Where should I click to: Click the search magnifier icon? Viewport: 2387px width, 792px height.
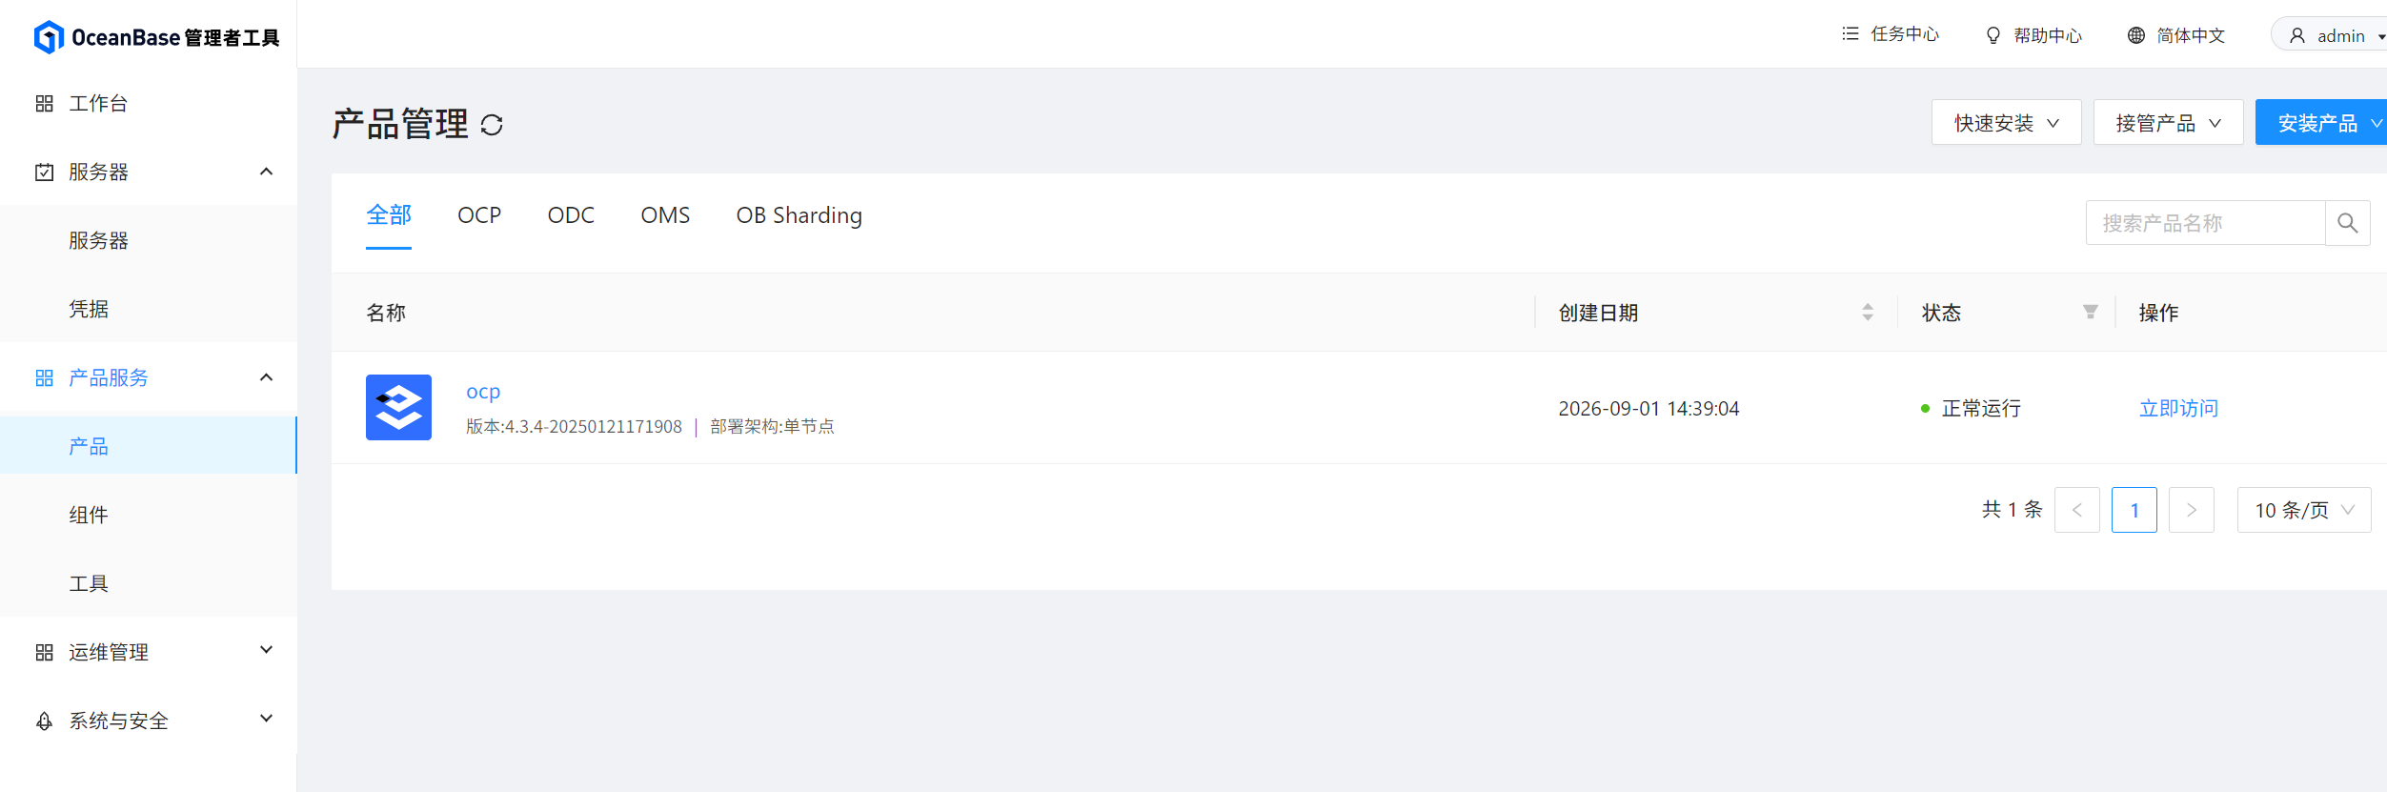pos(2347,223)
